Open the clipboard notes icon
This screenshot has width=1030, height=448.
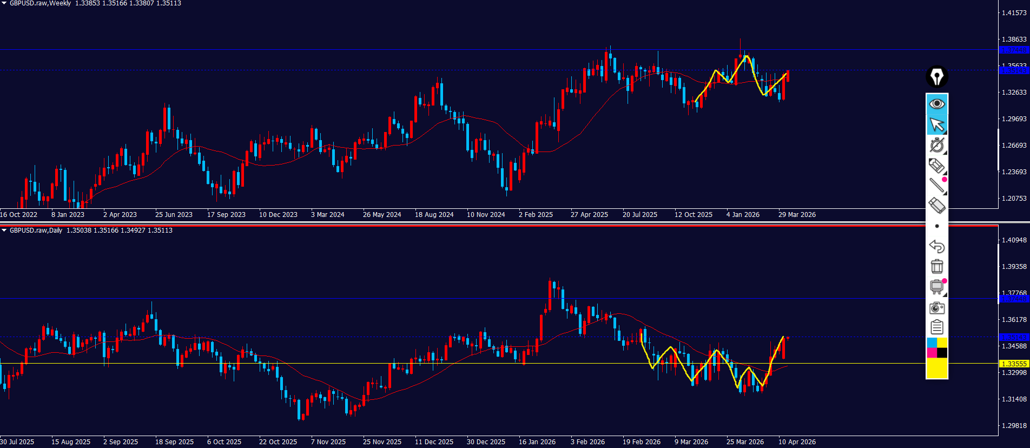937,327
